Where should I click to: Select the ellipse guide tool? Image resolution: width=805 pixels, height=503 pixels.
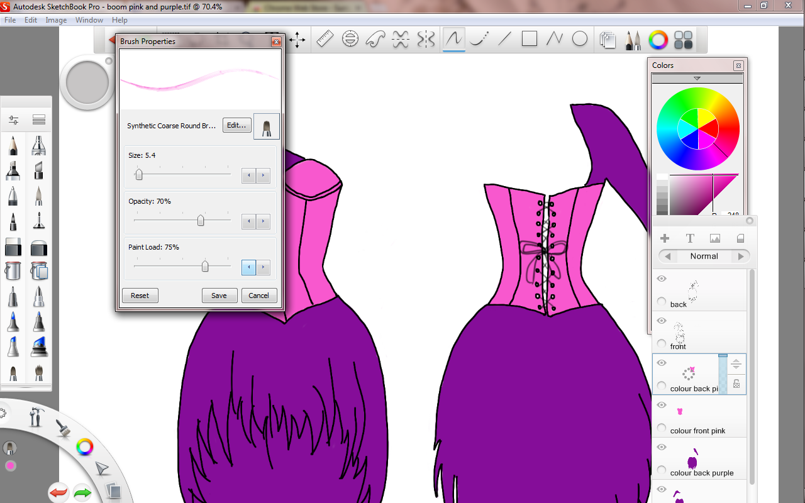click(350, 40)
